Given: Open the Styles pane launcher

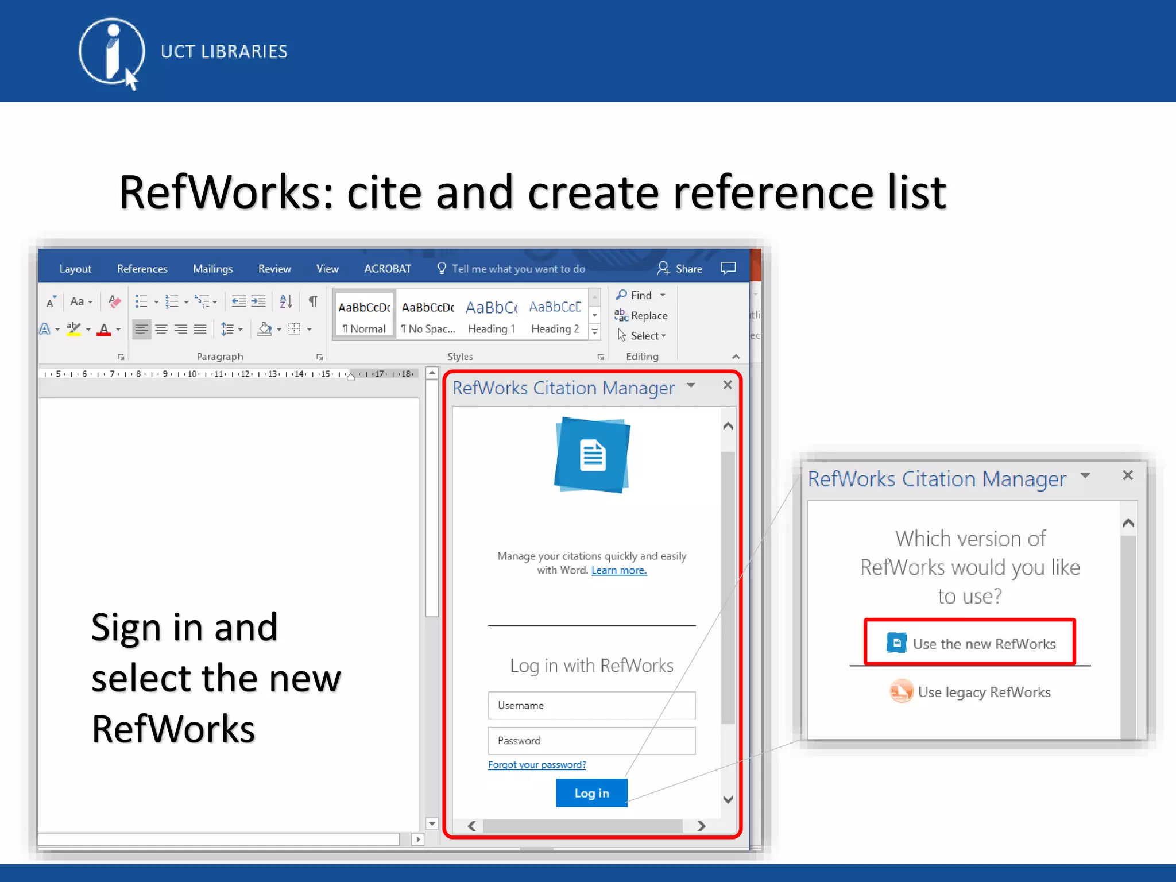Looking at the screenshot, I should tap(601, 357).
